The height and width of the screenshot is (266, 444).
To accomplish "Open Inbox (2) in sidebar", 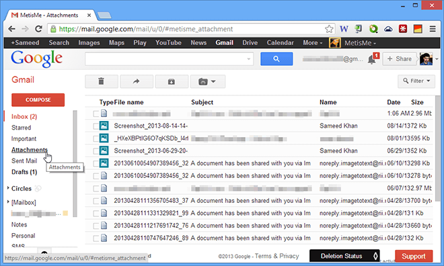I will 24,116.
